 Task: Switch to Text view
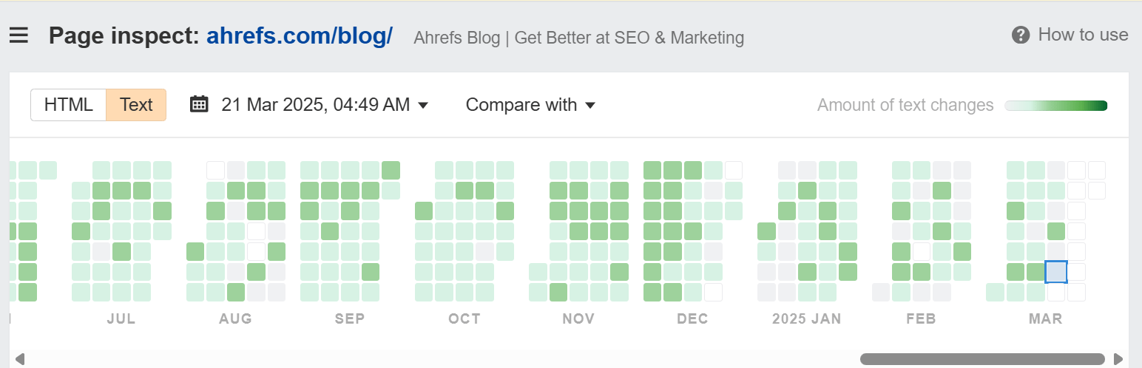[x=136, y=105]
